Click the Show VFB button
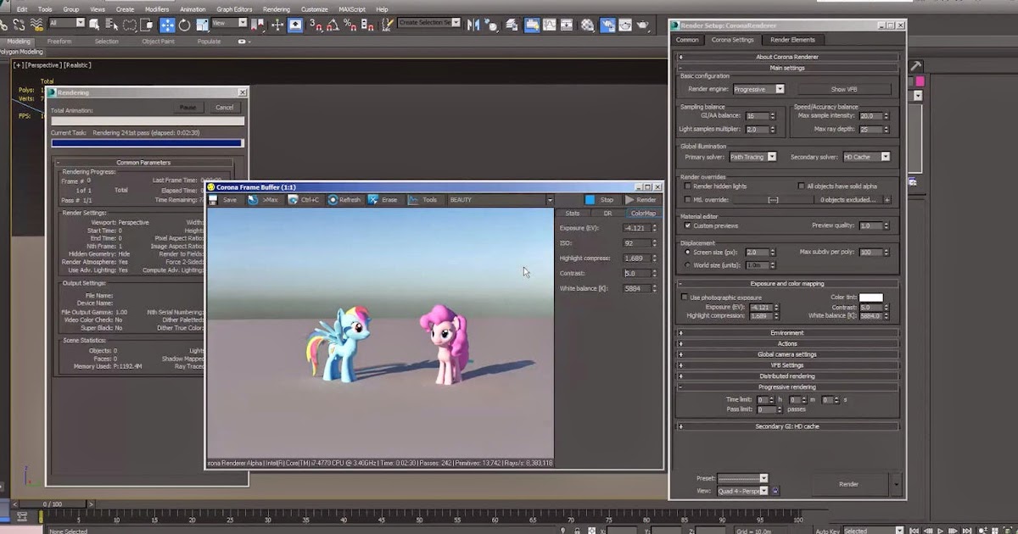This screenshot has width=1018, height=534. (843, 89)
